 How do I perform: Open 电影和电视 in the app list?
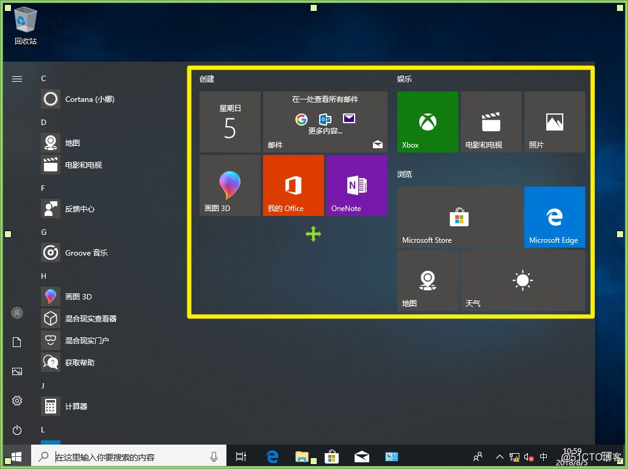pyautogui.click(x=71, y=165)
